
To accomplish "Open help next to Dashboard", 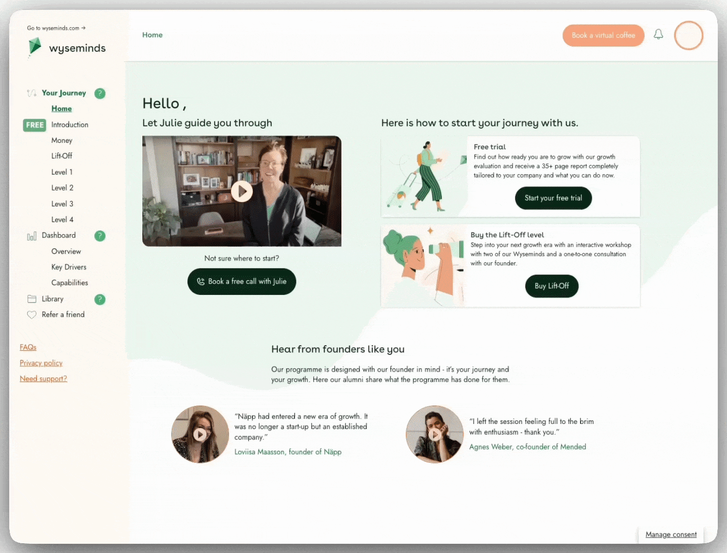I will tap(100, 236).
